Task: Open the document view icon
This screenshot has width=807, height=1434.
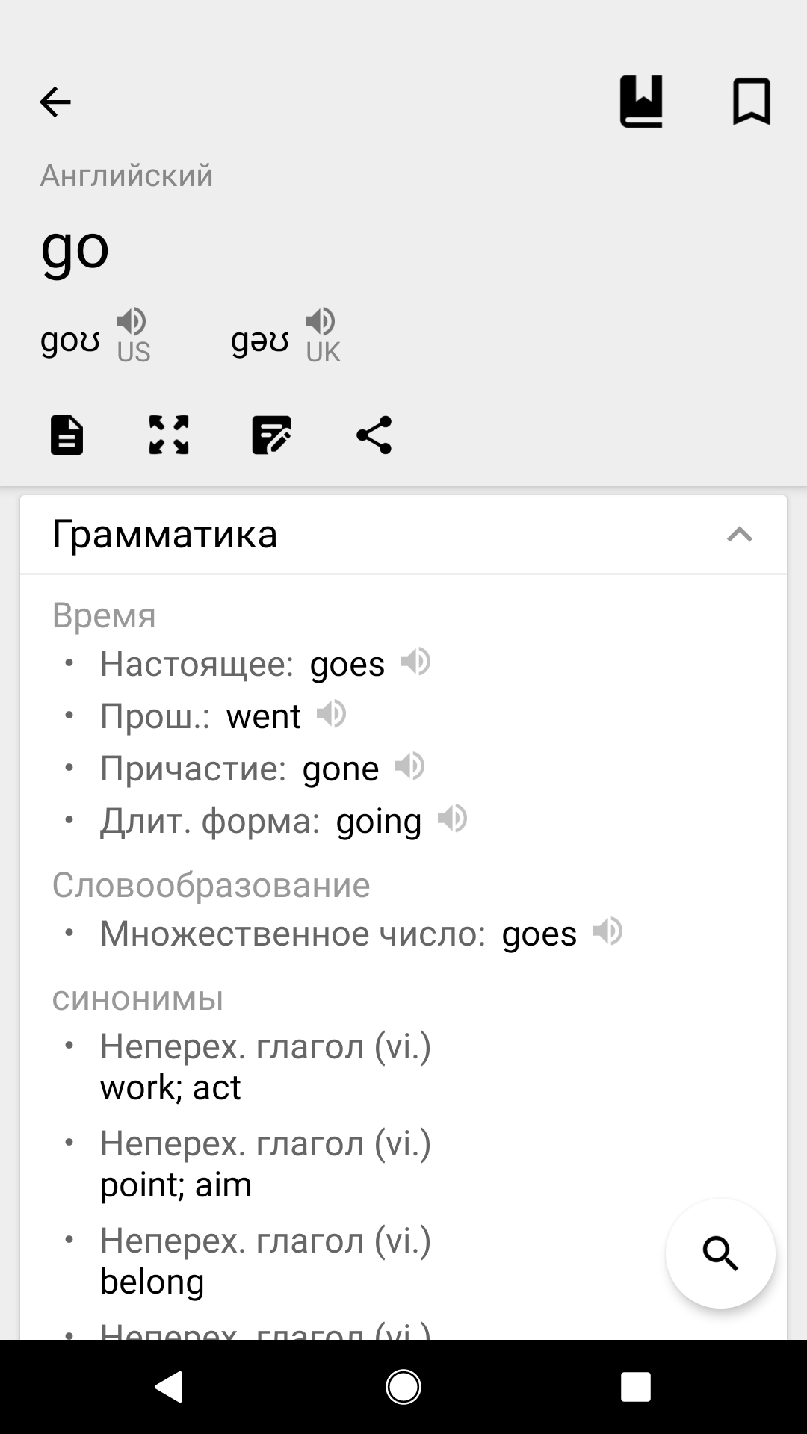Action: click(67, 435)
